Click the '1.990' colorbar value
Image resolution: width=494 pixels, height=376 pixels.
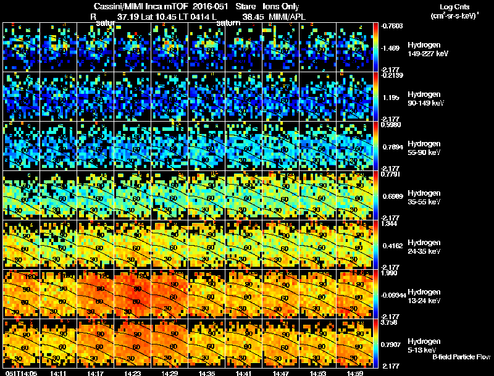coord(389,273)
